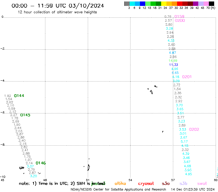This screenshot has height=192, width=218.
Task: Click the pink time marker '0202'
Action: pyautogui.click(x=194, y=130)
